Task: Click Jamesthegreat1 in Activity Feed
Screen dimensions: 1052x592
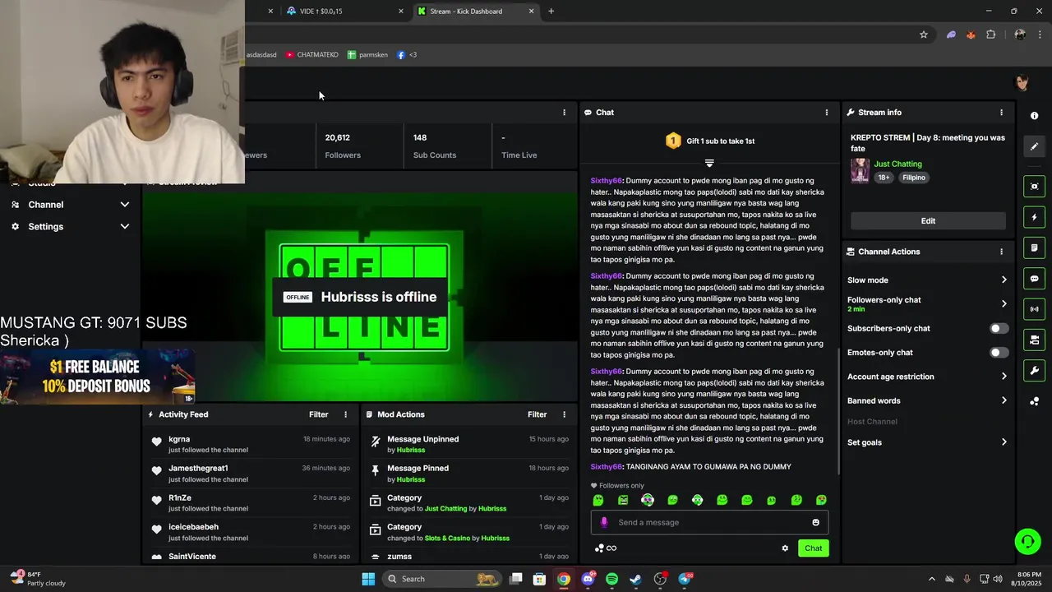Action: pos(198,468)
